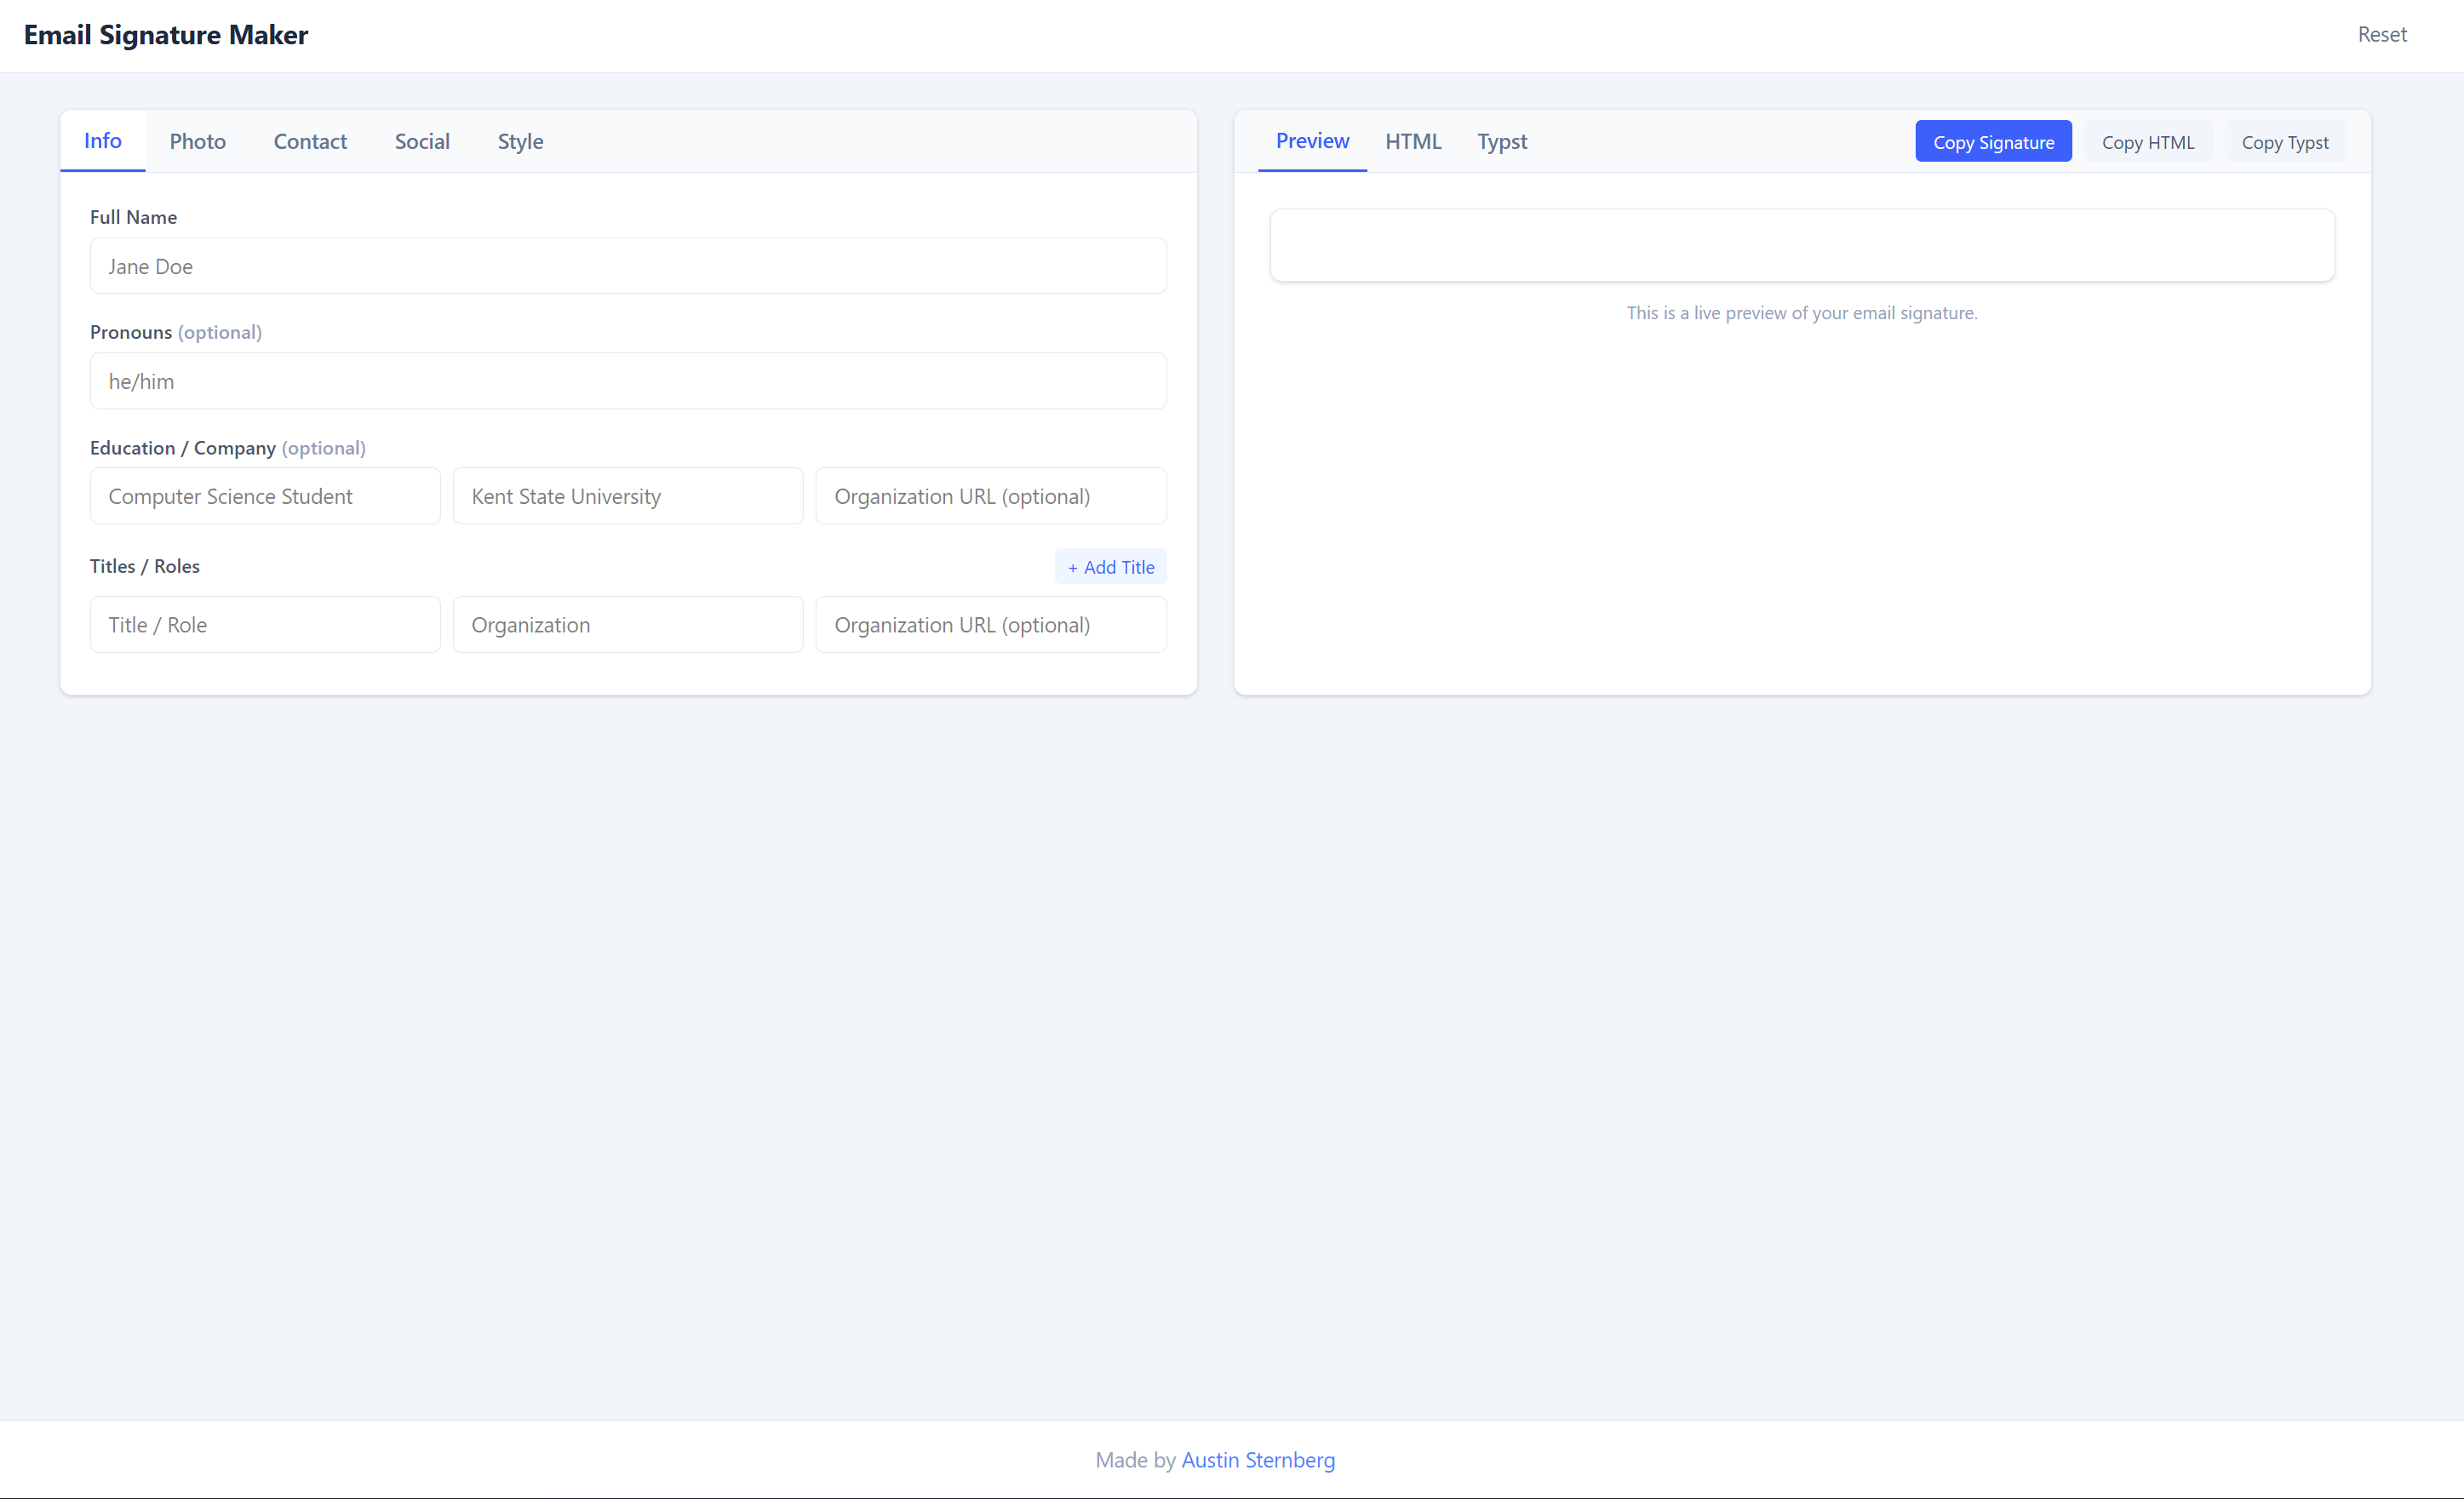Click the Copy Typst button
The width and height of the screenshot is (2464, 1499).
coord(2286,141)
